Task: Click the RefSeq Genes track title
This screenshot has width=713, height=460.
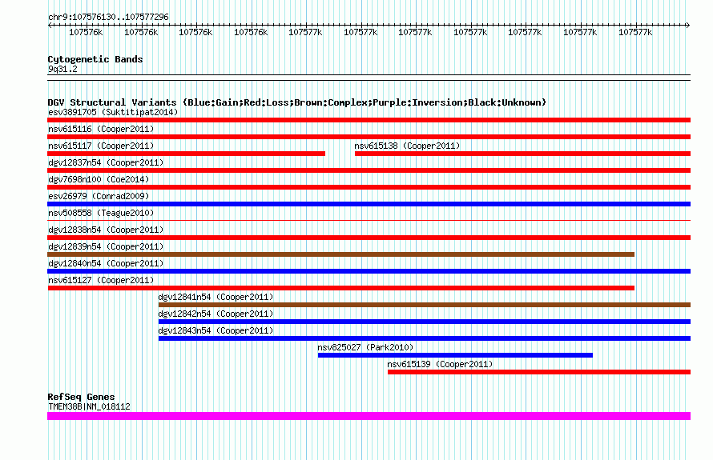Action: click(81, 397)
